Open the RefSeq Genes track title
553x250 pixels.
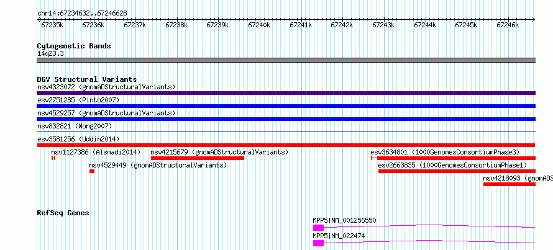pos(63,213)
